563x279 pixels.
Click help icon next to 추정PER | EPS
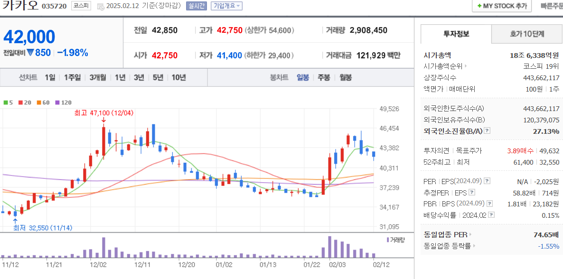[472, 193]
